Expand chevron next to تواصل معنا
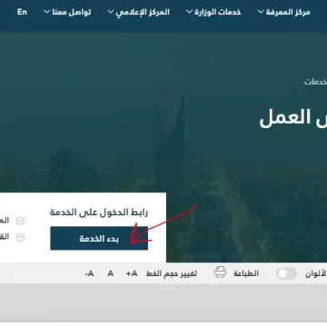This screenshot has height=327, width=327. pos(47,12)
